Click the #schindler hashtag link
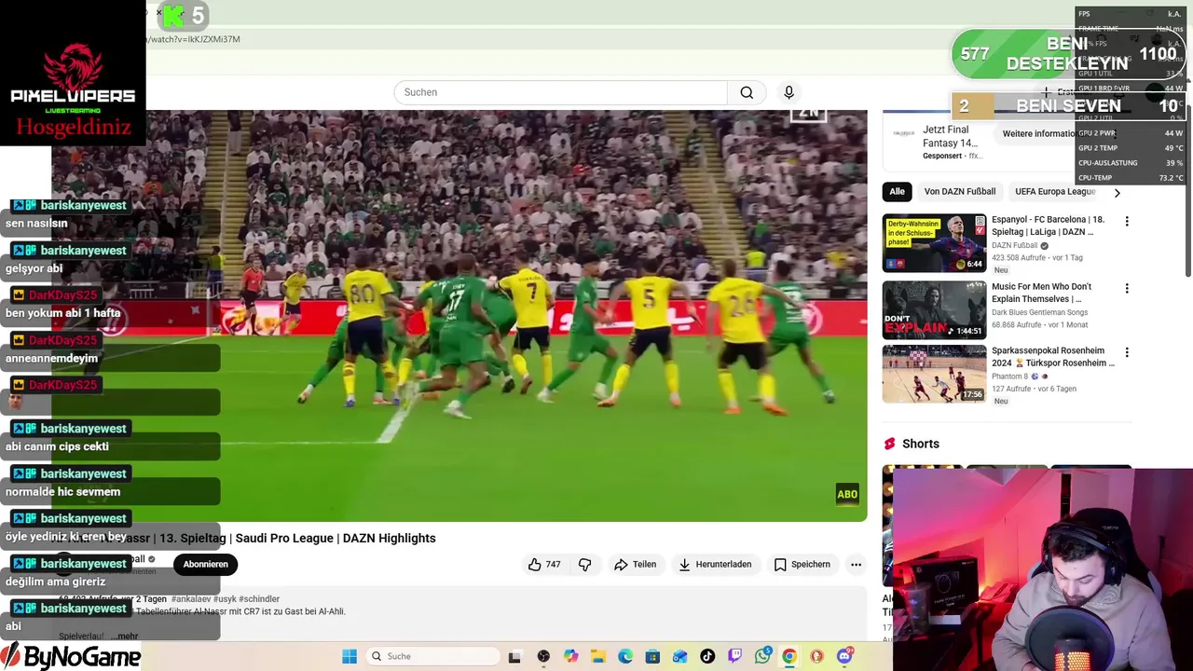Viewport: 1193px width, 671px height. tap(259, 599)
